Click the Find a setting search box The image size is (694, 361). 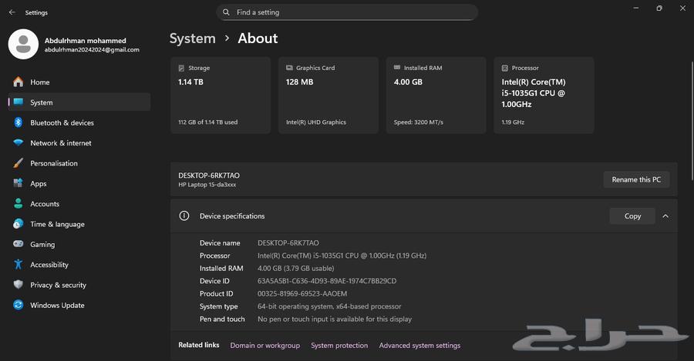click(x=347, y=12)
